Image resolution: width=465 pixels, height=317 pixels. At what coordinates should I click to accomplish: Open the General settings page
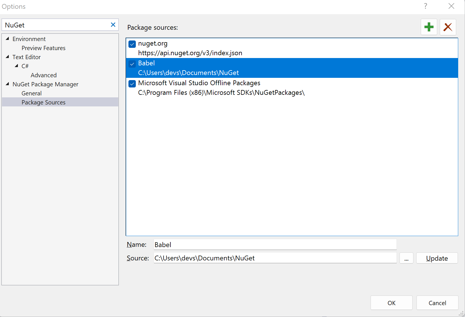31,93
